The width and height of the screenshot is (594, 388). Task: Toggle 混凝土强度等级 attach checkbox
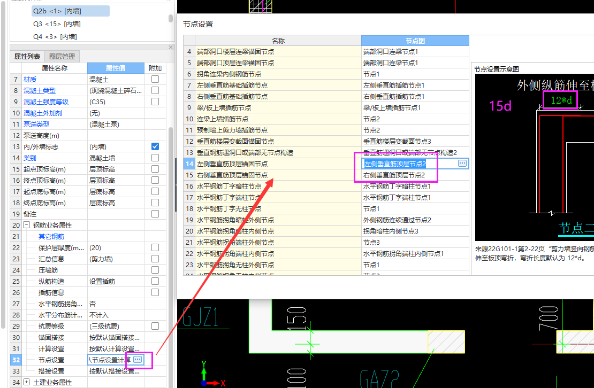pos(155,102)
